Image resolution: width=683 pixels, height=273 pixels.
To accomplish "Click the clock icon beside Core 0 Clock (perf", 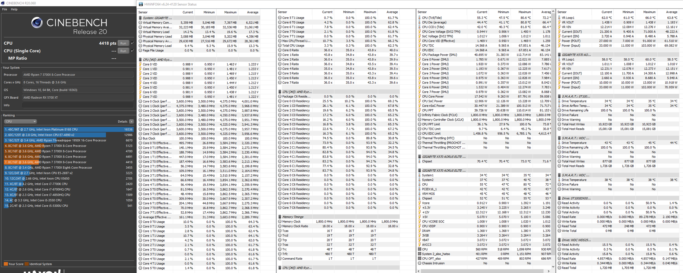I will point(140,101).
